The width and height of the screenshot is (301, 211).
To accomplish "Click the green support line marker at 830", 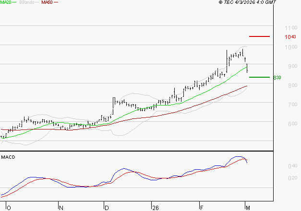I will (x=259, y=77).
